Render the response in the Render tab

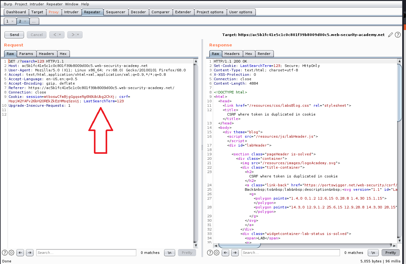[264, 54]
